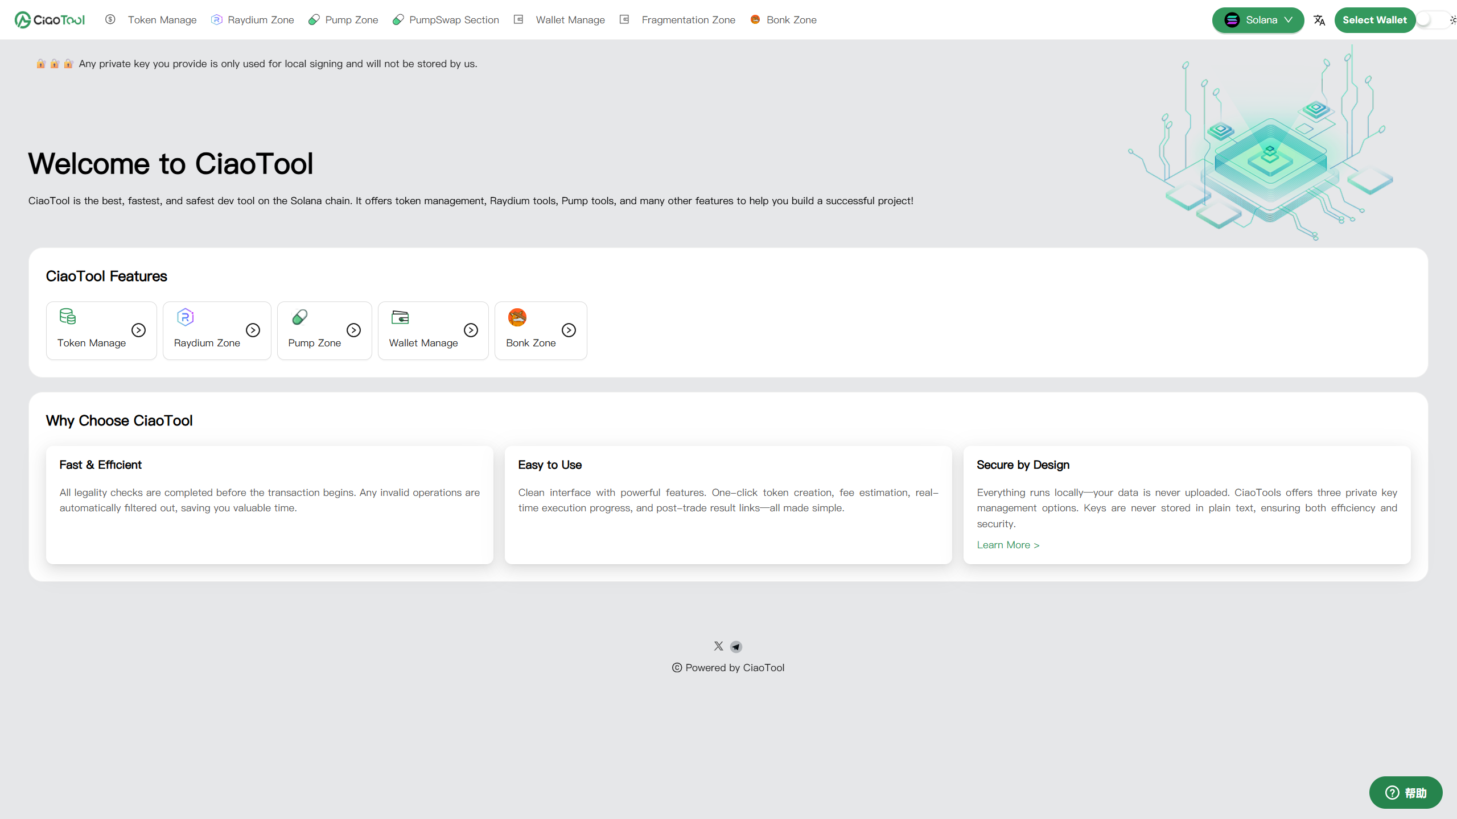Click the Raydium Zone card arrow
The image size is (1457, 819).
(253, 330)
